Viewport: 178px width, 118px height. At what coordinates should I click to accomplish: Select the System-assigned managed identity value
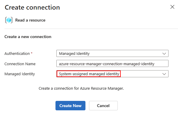pyautogui.click(x=88, y=74)
